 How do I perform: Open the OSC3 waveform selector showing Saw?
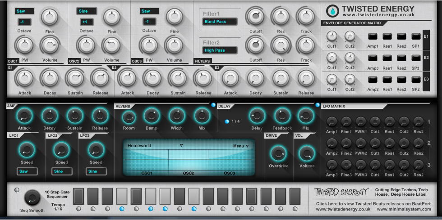[x=149, y=11]
